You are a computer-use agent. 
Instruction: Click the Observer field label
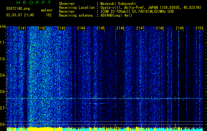(x=67, y=4)
